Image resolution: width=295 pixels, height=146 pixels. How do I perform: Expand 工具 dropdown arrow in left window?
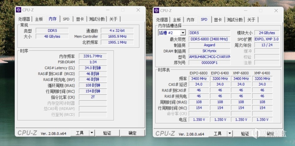pyautogui.click(x=92, y=133)
